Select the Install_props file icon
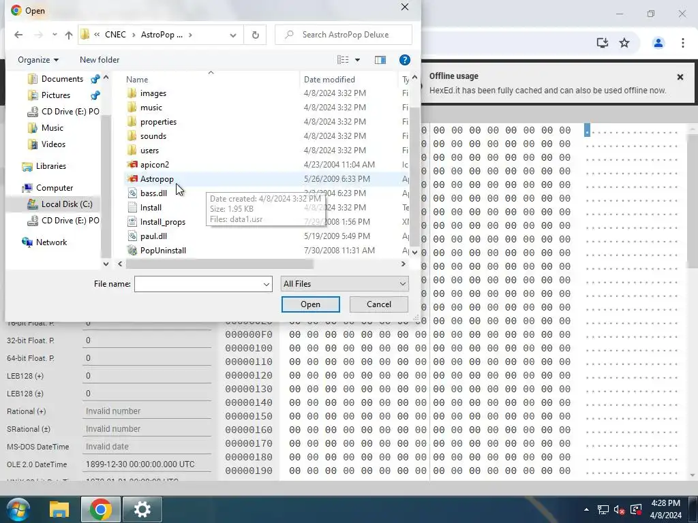 132,221
